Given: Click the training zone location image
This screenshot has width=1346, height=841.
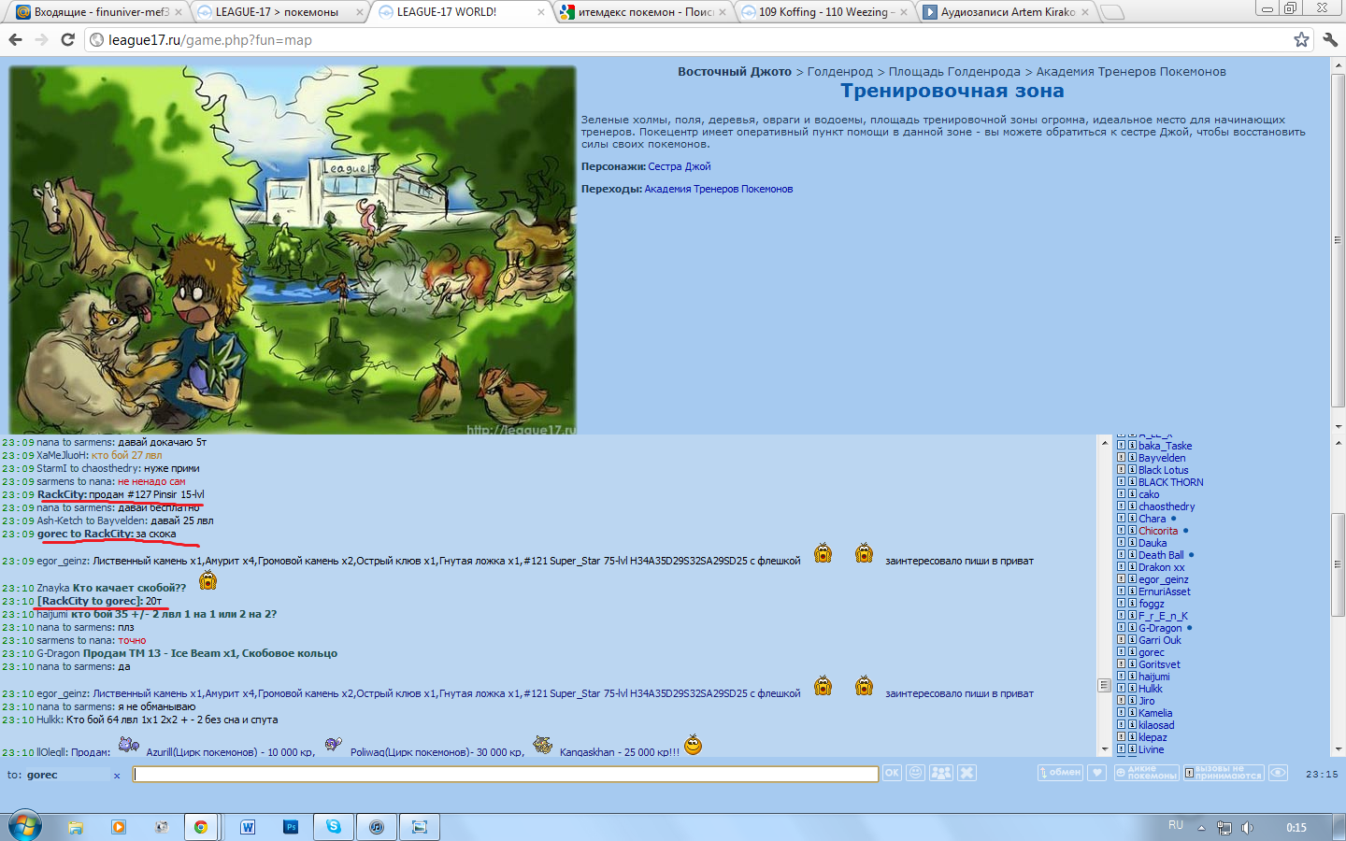Looking at the screenshot, I should 293,249.
